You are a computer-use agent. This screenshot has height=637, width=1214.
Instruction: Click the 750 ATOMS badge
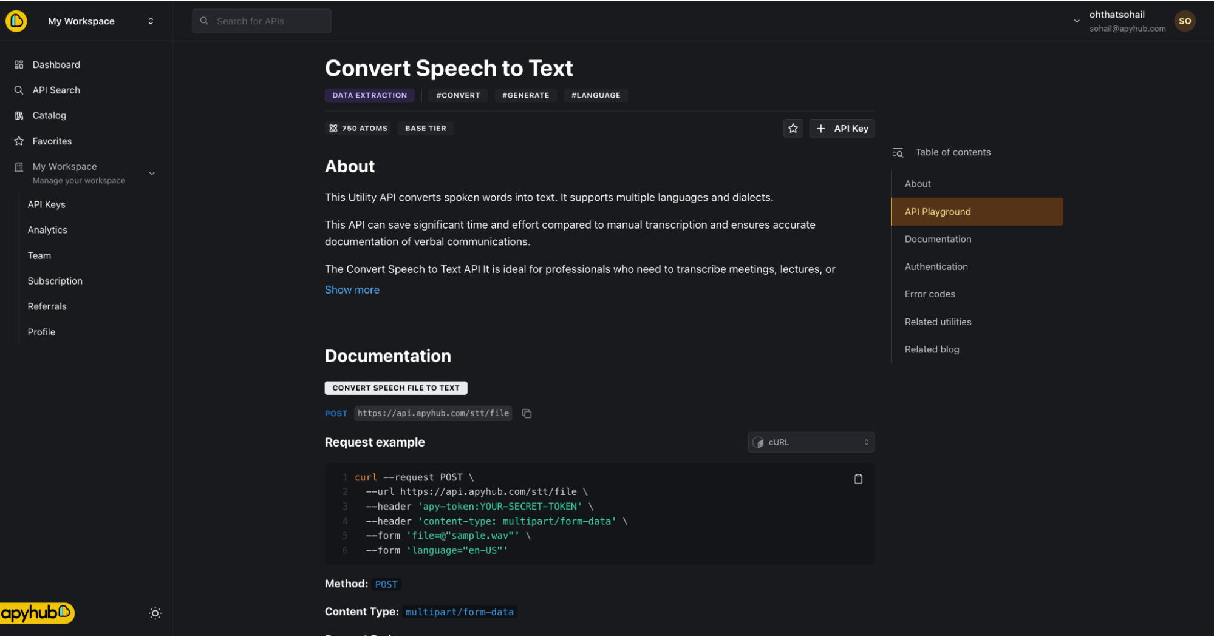pyautogui.click(x=358, y=129)
